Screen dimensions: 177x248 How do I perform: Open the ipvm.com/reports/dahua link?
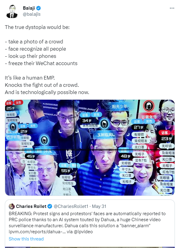pos(37,232)
